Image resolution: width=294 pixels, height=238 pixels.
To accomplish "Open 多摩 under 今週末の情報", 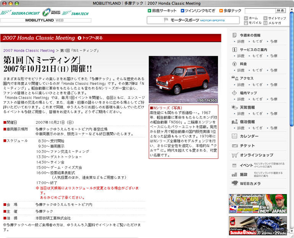I will click(273, 41).
